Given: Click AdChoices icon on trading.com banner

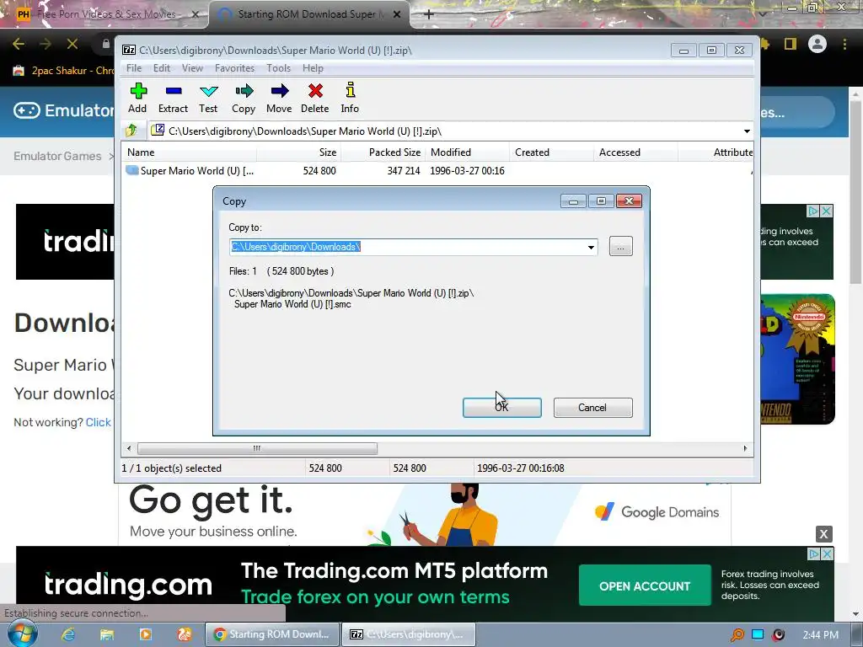Looking at the screenshot, I should click(x=813, y=553).
